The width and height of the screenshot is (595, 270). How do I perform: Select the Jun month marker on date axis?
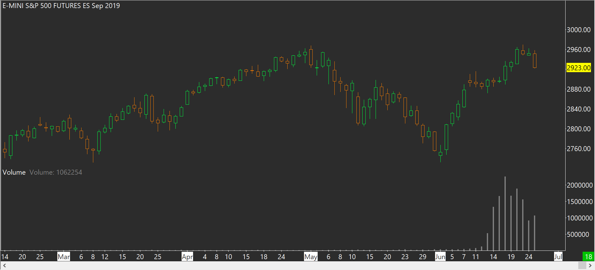pos(440,257)
